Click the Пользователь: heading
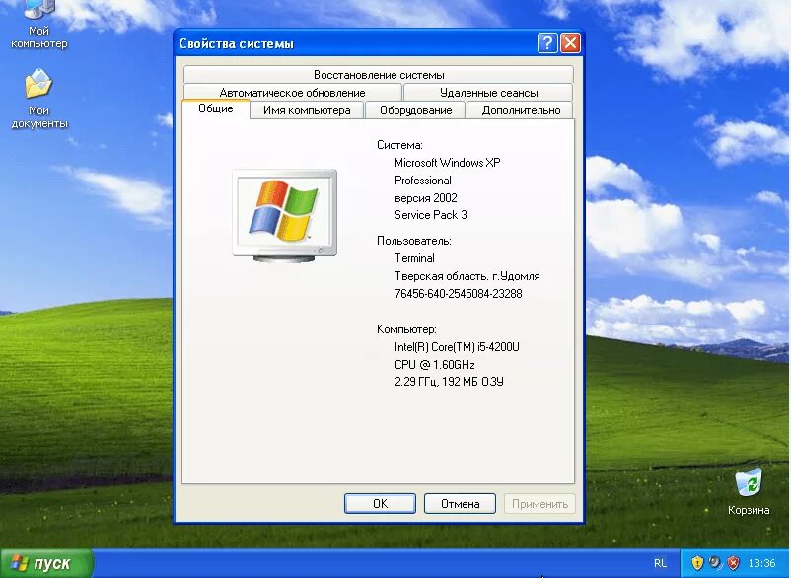This screenshot has width=791, height=578. (413, 241)
